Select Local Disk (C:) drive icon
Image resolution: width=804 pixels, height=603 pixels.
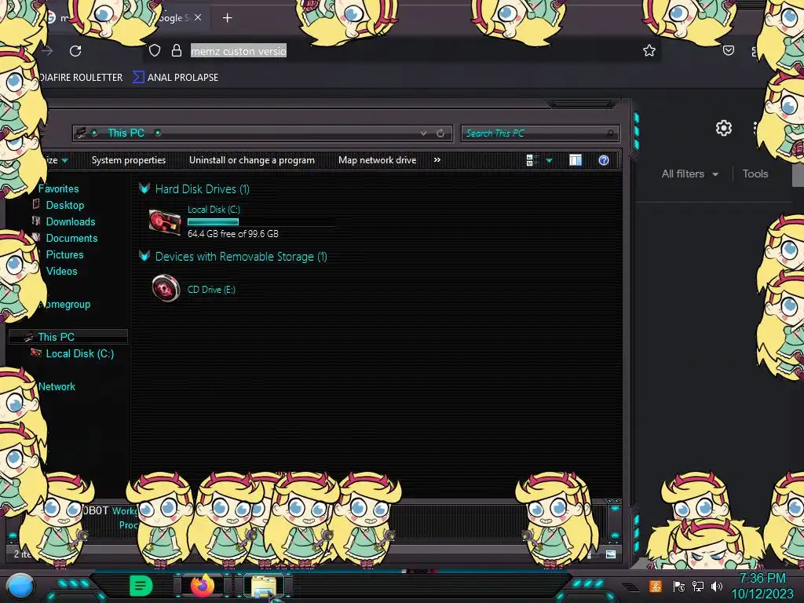tap(165, 221)
